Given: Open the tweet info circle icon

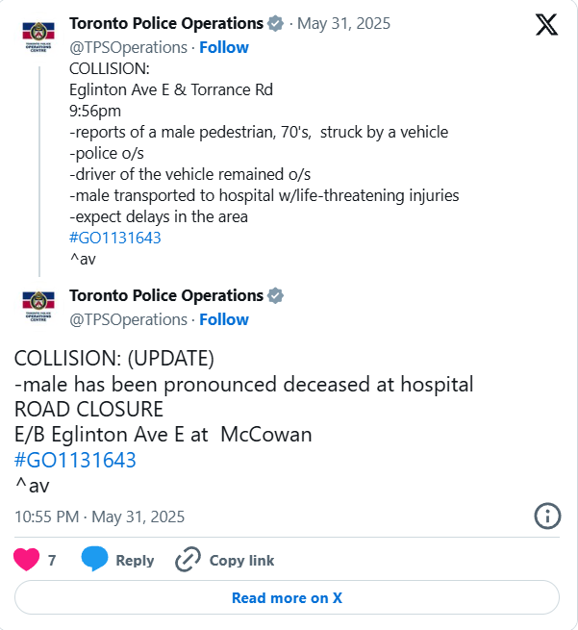Looking at the screenshot, I should (x=547, y=517).
